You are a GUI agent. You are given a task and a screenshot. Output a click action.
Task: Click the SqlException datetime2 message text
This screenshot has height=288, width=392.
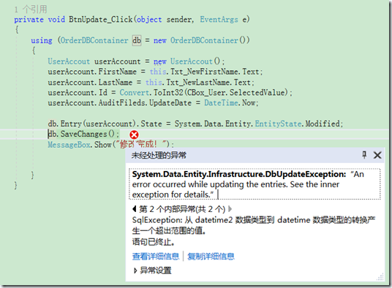pos(254,225)
